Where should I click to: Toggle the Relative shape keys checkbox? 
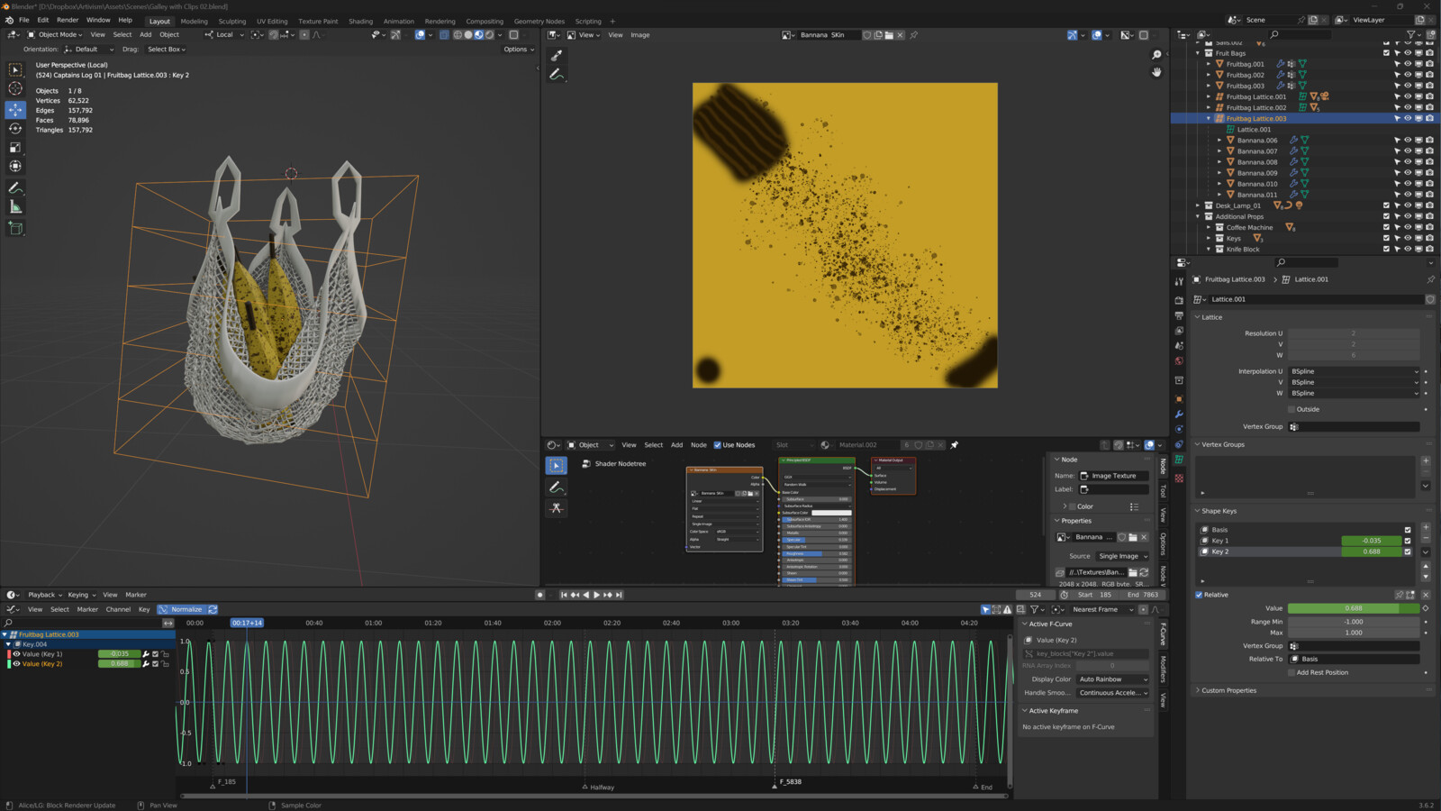pyautogui.click(x=1199, y=595)
